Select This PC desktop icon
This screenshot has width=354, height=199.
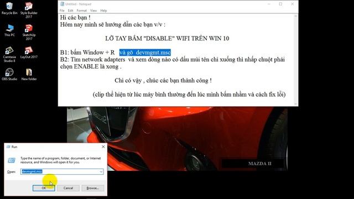(x=9, y=30)
